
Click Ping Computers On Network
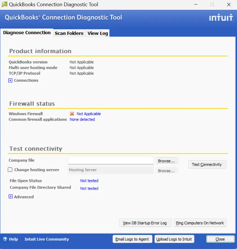pyautogui.click(x=200, y=223)
